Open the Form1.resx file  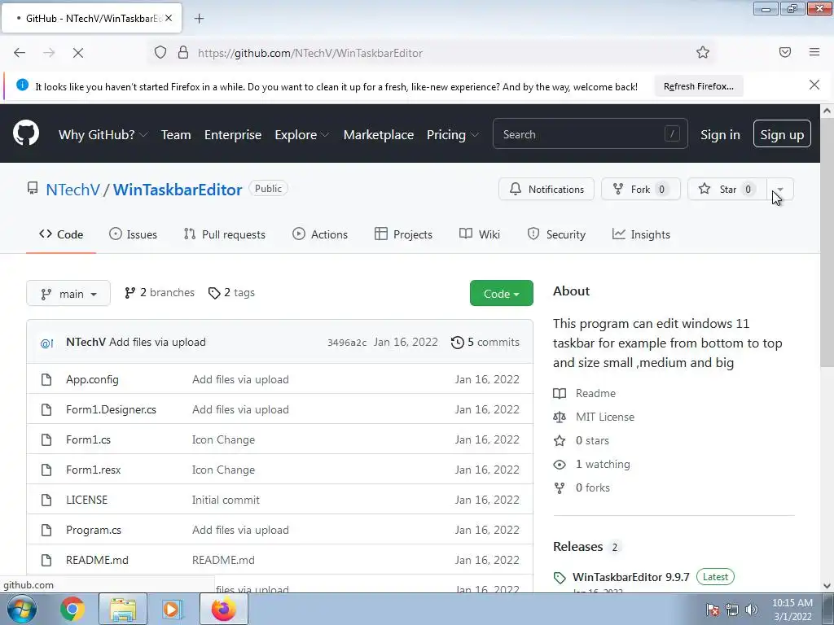click(93, 470)
